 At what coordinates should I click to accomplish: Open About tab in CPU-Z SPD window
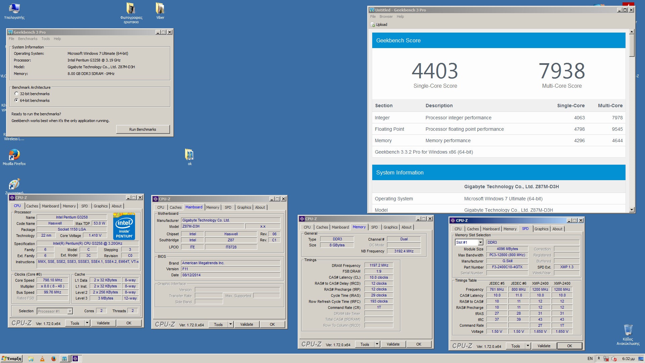(557, 229)
